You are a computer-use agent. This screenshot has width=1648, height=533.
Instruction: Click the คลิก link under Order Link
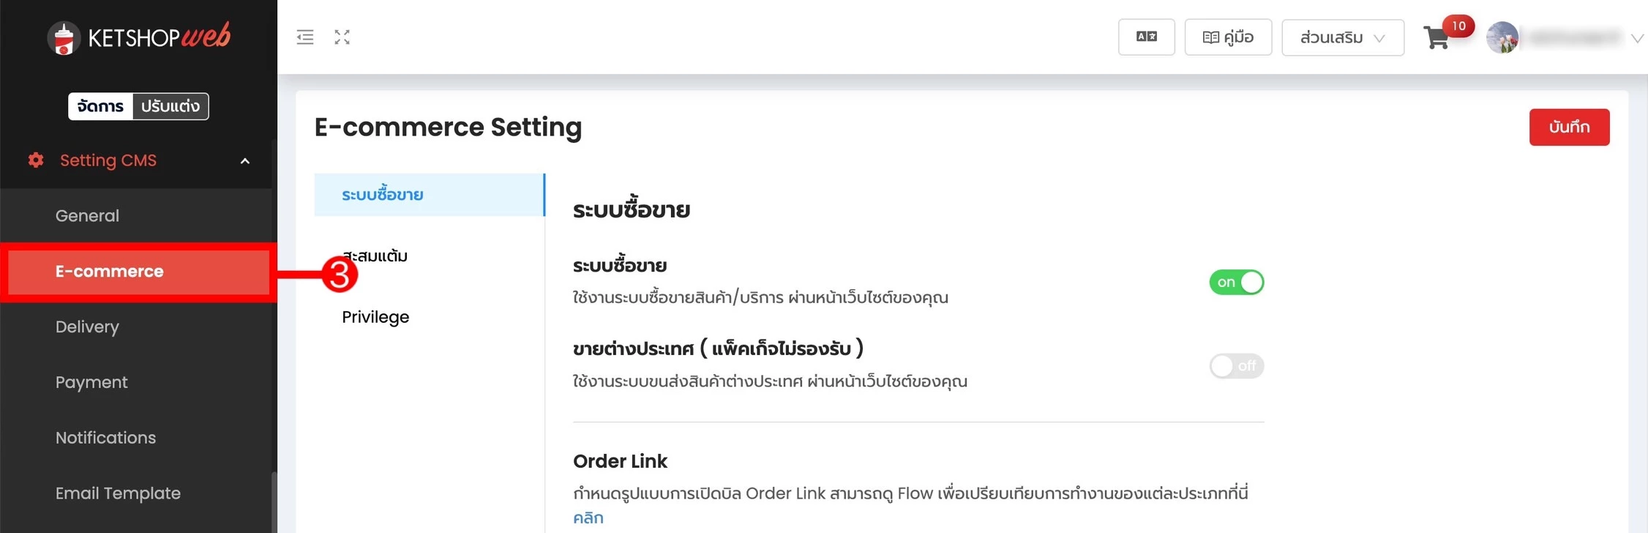pos(588,517)
